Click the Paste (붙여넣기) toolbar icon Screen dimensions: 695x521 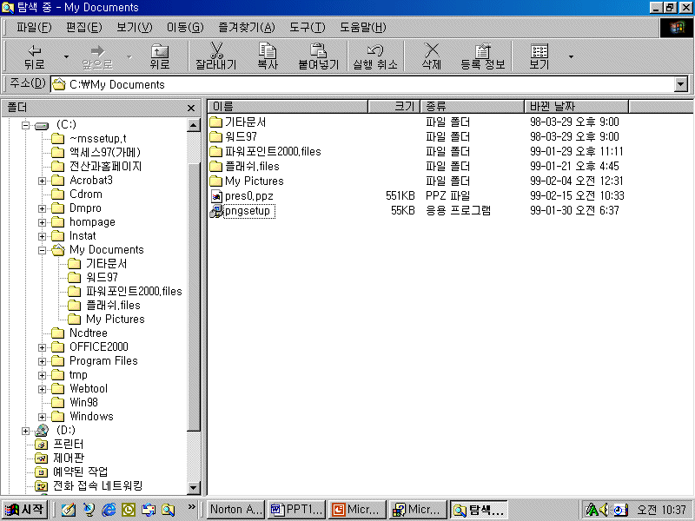coord(318,50)
